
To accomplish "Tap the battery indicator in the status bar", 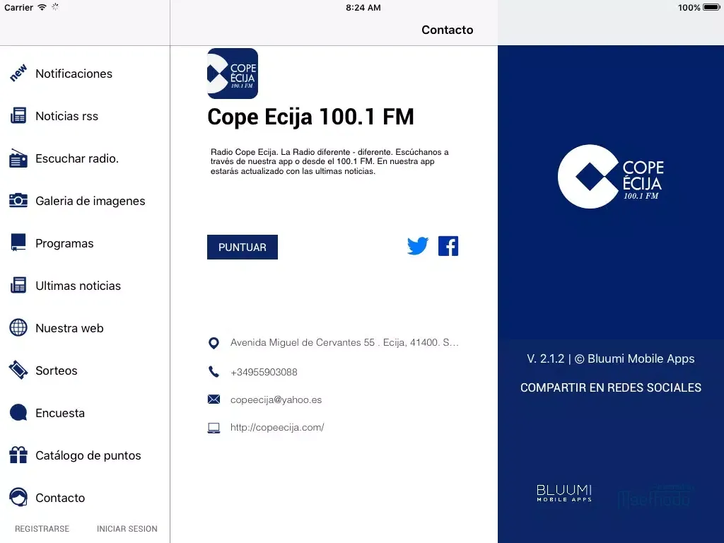I will [x=711, y=7].
